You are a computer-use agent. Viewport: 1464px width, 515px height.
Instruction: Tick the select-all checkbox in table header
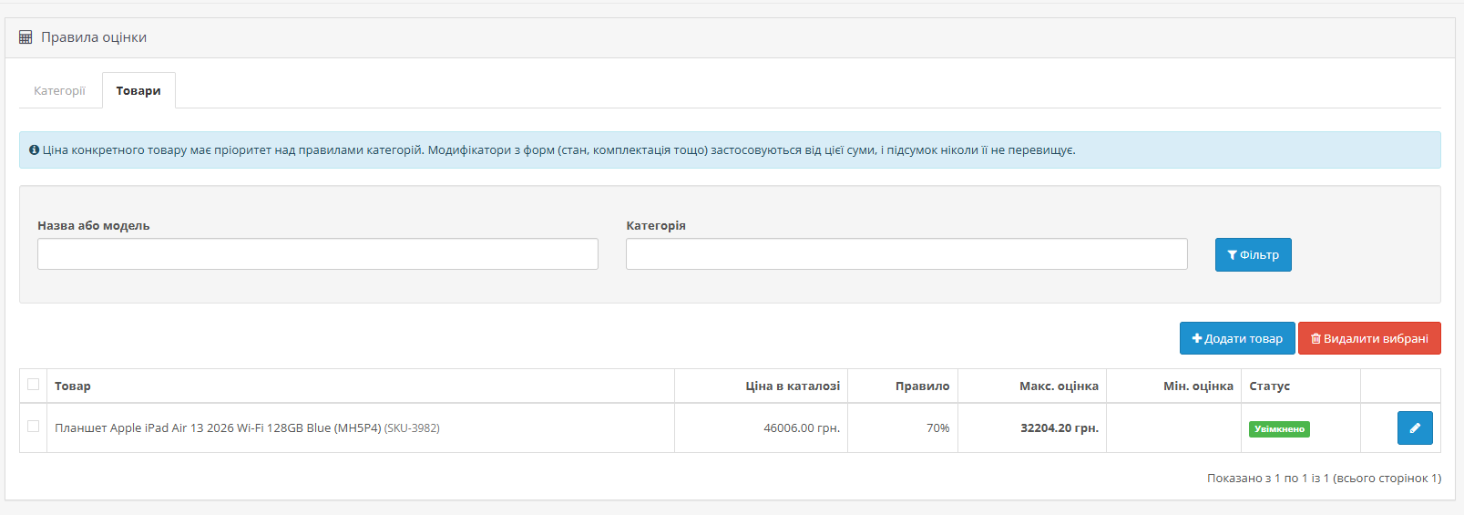click(x=34, y=385)
